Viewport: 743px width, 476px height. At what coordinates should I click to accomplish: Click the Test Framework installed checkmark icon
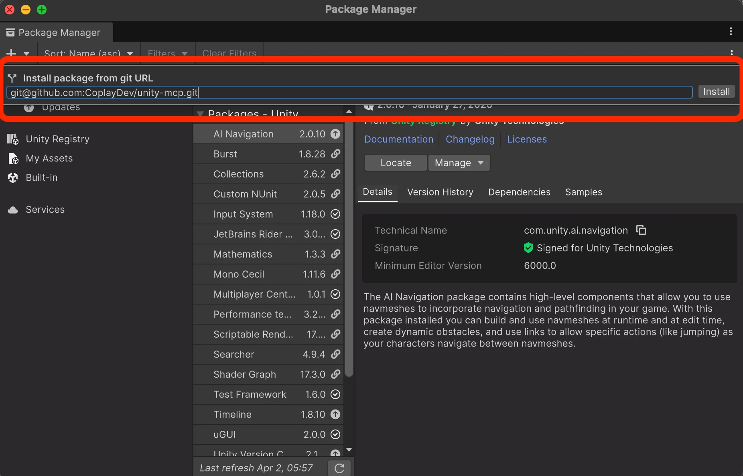335,394
